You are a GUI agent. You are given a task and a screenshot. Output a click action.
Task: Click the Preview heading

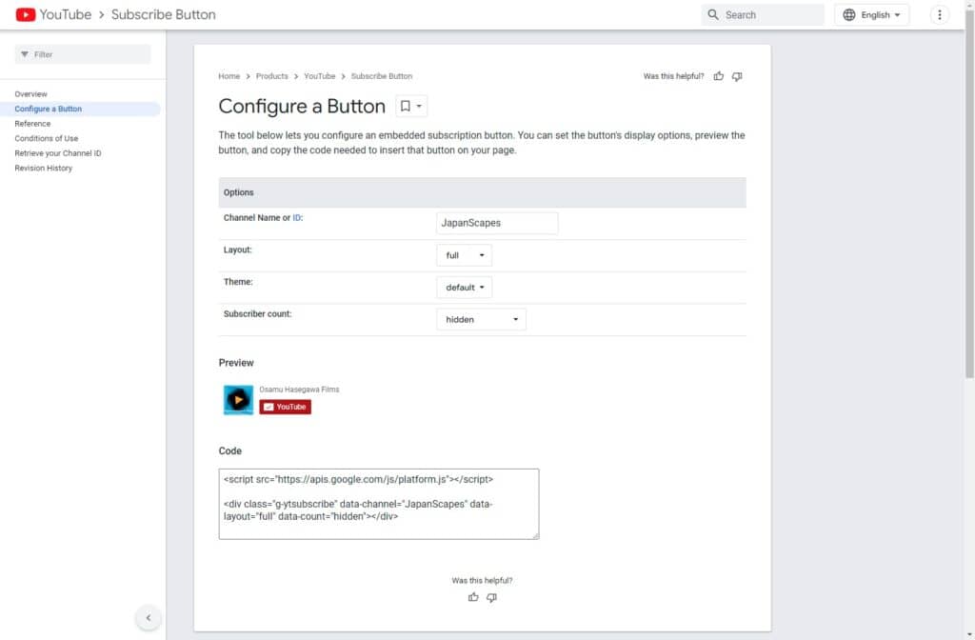(x=236, y=363)
